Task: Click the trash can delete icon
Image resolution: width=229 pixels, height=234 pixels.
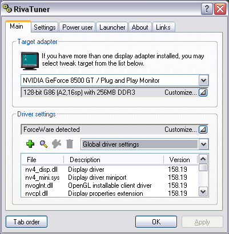Action: tap(70, 144)
